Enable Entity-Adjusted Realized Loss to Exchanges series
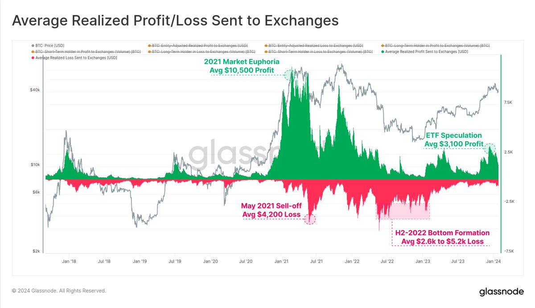The width and height of the screenshot is (535, 308). (x=313, y=45)
